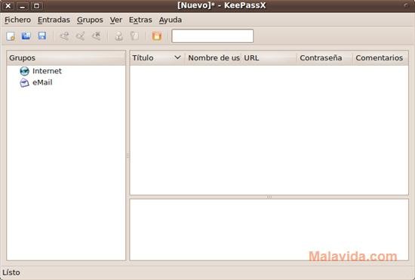Click the Copy Username to clipboard icon

[x=118, y=36]
